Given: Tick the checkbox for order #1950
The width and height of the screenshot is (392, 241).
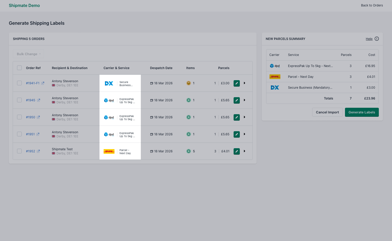Looking at the screenshot, I should click(19, 117).
